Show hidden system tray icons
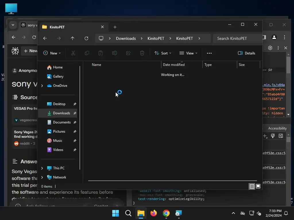This screenshot has width=294, height=220. click(233, 213)
